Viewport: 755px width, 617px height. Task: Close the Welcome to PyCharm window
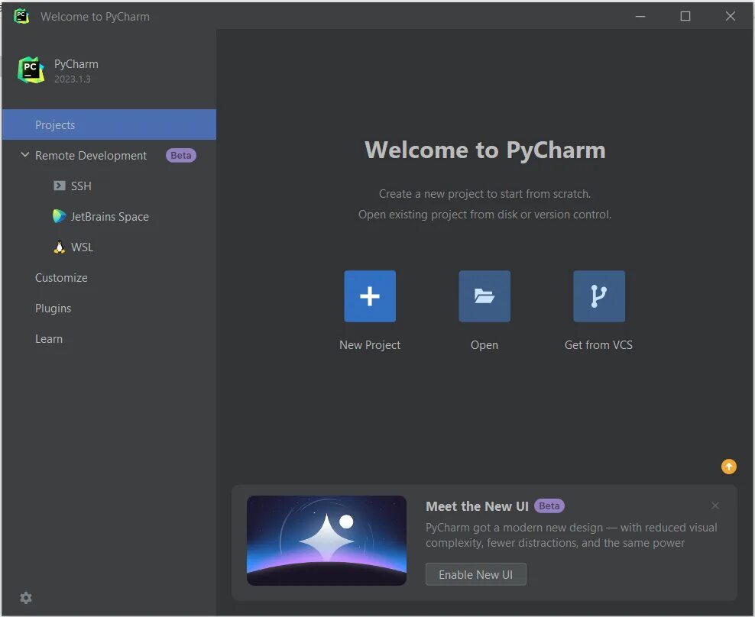(x=731, y=16)
